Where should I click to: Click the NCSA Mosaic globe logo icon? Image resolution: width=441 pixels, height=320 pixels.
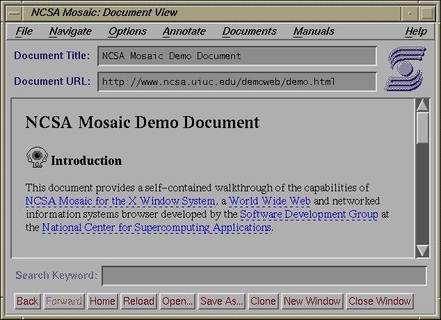tap(404, 68)
